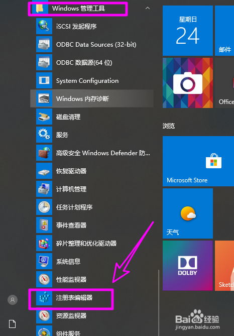Click the 浏览 group heading
Screen dimensions: 234x336
[169, 126]
